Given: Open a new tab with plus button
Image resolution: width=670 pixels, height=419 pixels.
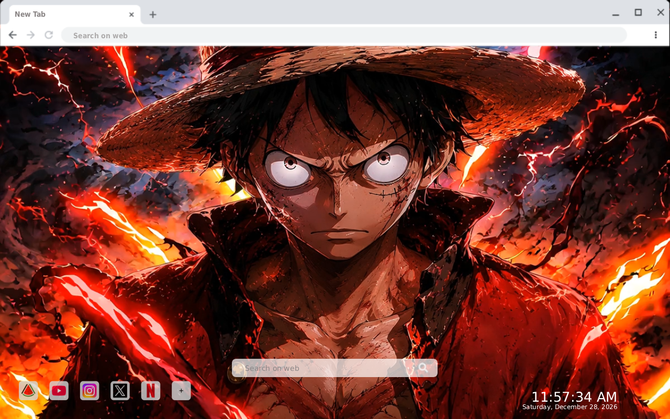Looking at the screenshot, I should click(152, 15).
